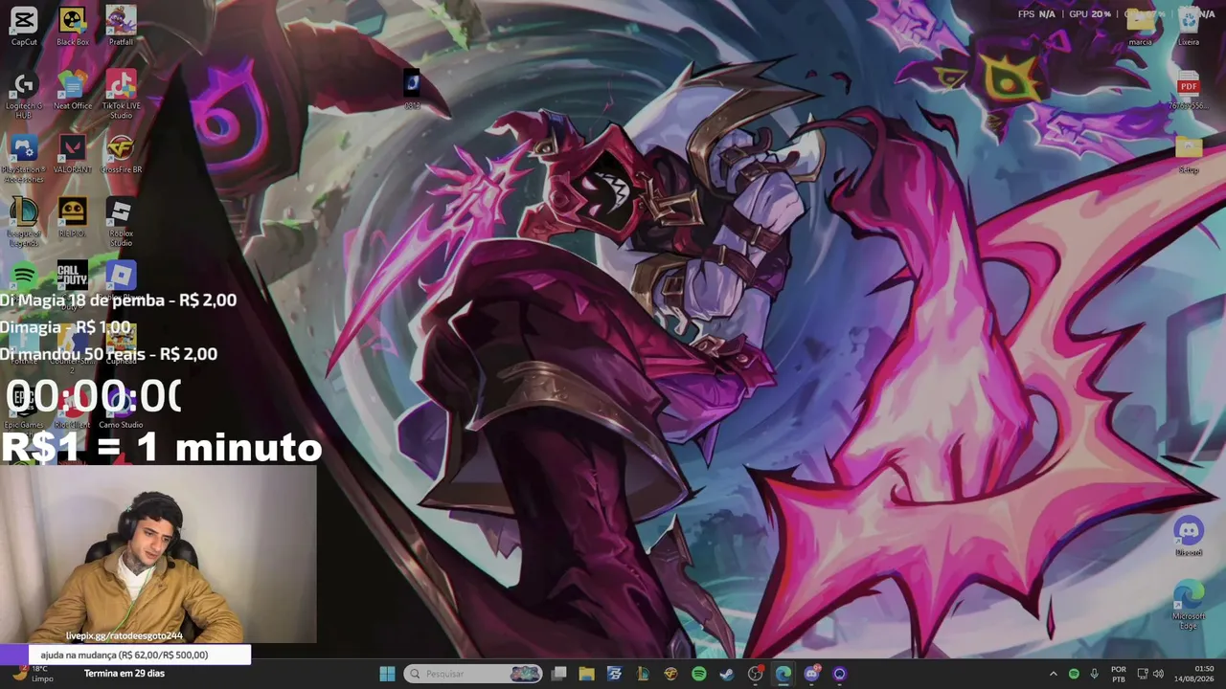Open network and volume quick settings

tap(1151, 674)
